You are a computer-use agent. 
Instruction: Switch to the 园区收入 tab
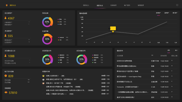pyautogui.click(x=86, y=5)
